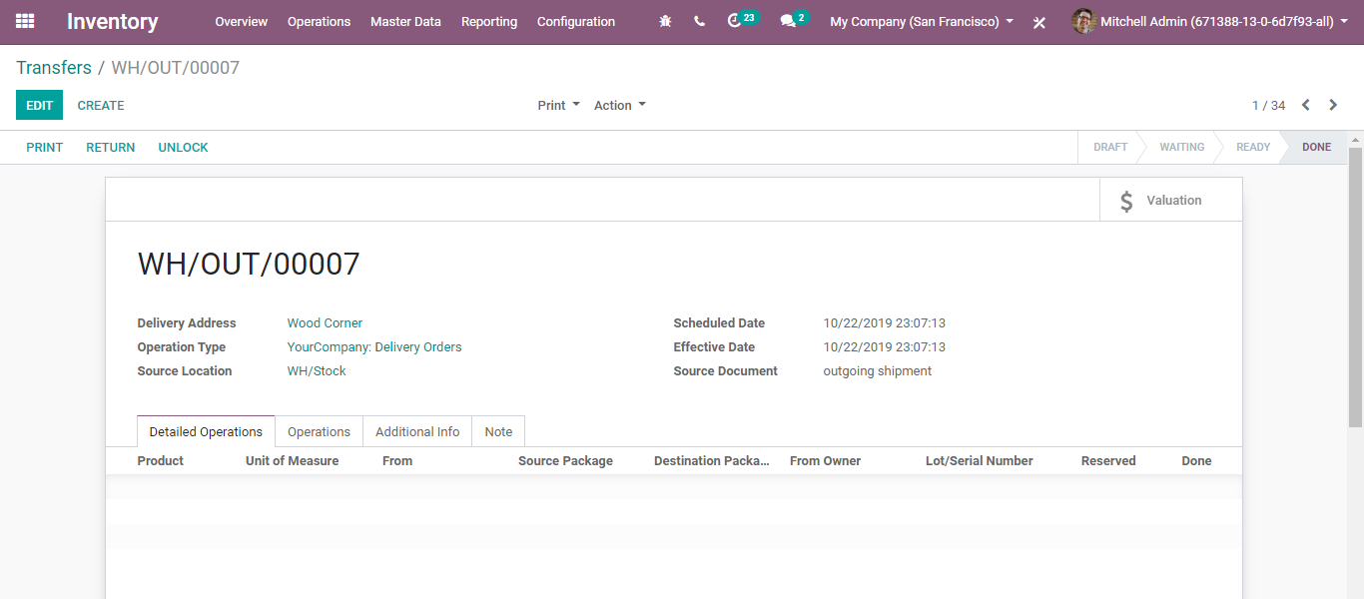
Task: Open the WH/Stock source location link
Action: 317,370
